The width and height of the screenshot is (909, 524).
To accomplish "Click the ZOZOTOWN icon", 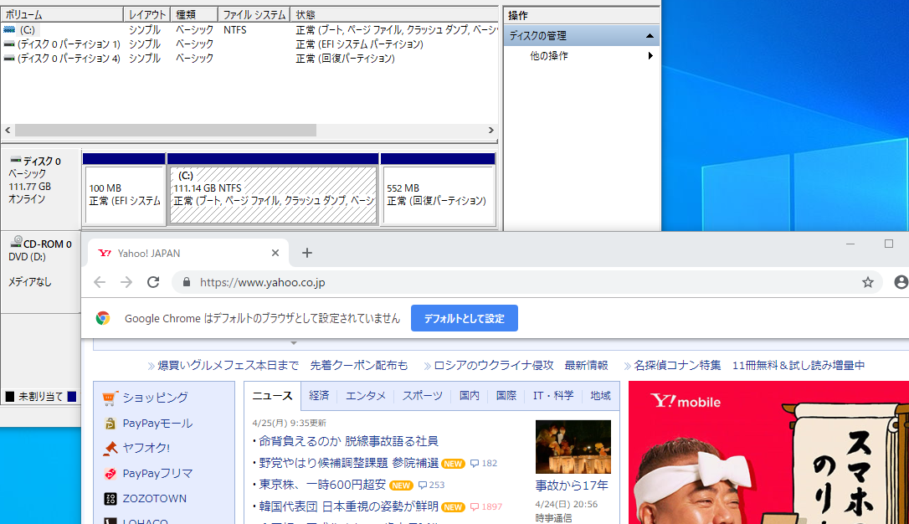I will click(110, 499).
